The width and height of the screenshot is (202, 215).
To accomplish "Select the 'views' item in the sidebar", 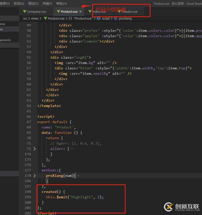I will pyautogui.click(x=3, y=24).
